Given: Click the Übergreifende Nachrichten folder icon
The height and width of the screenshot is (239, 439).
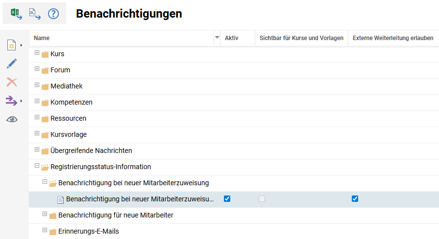Looking at the screenshot, I should point(45,152).
